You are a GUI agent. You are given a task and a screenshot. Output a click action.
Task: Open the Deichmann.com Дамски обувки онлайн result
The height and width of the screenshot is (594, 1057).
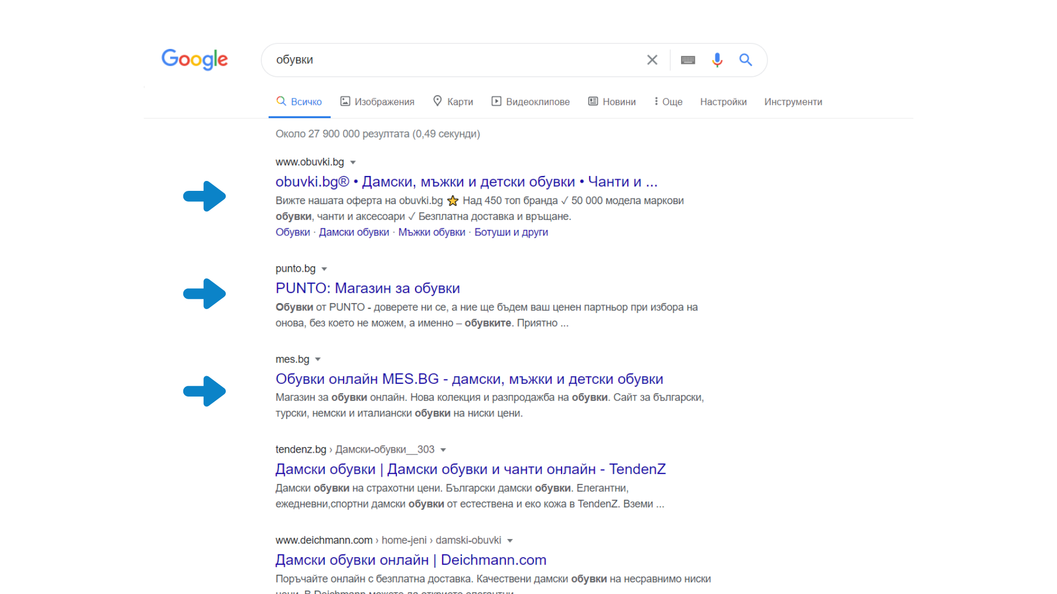click(x=411, y=560)
